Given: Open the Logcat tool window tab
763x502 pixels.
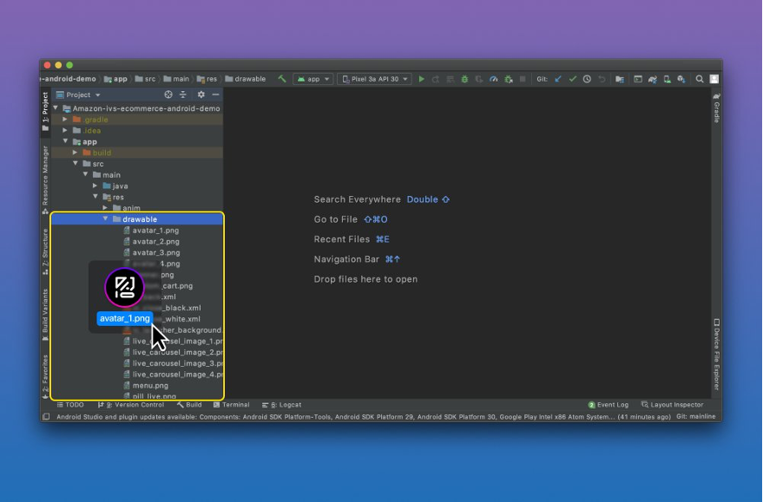Looking at the screenshot, I should (x=286, y=405).
